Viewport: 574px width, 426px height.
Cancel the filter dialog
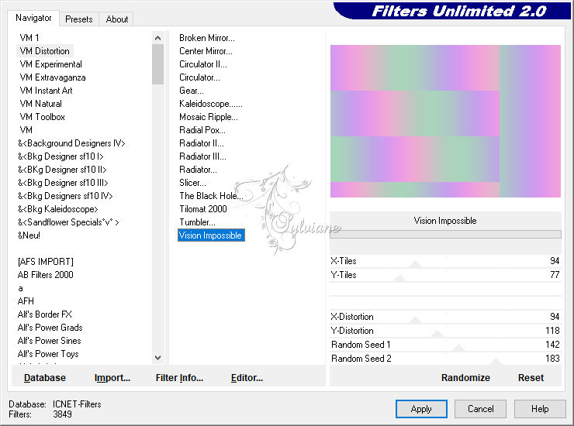click(x=481, y=409)
